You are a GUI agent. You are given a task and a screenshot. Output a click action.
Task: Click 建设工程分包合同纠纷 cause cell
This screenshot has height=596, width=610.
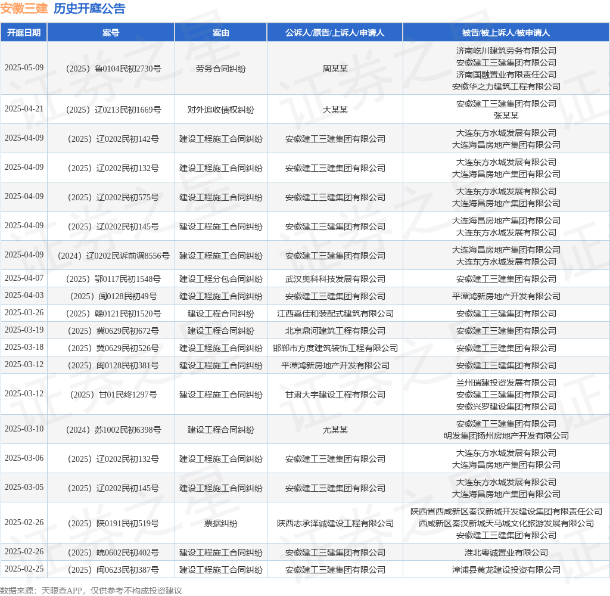pos(220,279)
